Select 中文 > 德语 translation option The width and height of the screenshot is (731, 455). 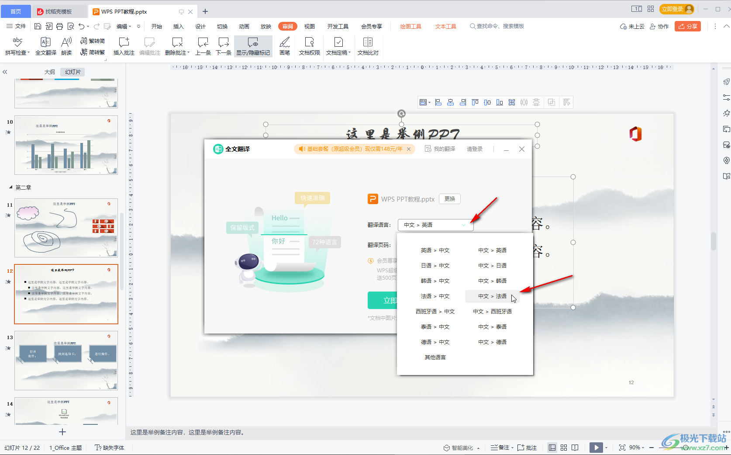[x=492, y=342]
